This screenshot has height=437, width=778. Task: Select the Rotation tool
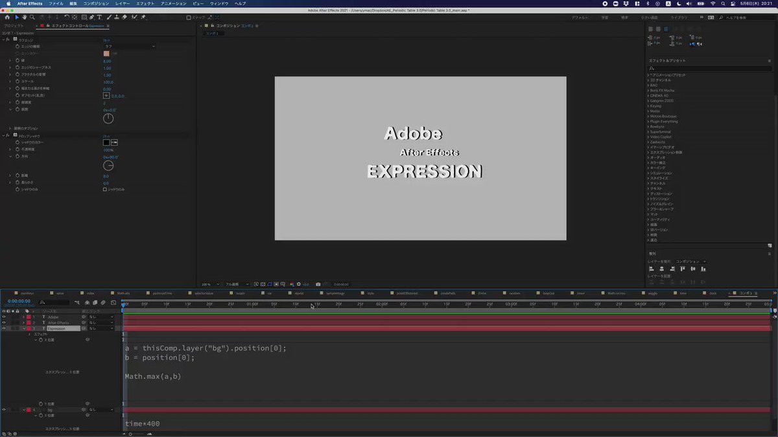coord(67,17)
